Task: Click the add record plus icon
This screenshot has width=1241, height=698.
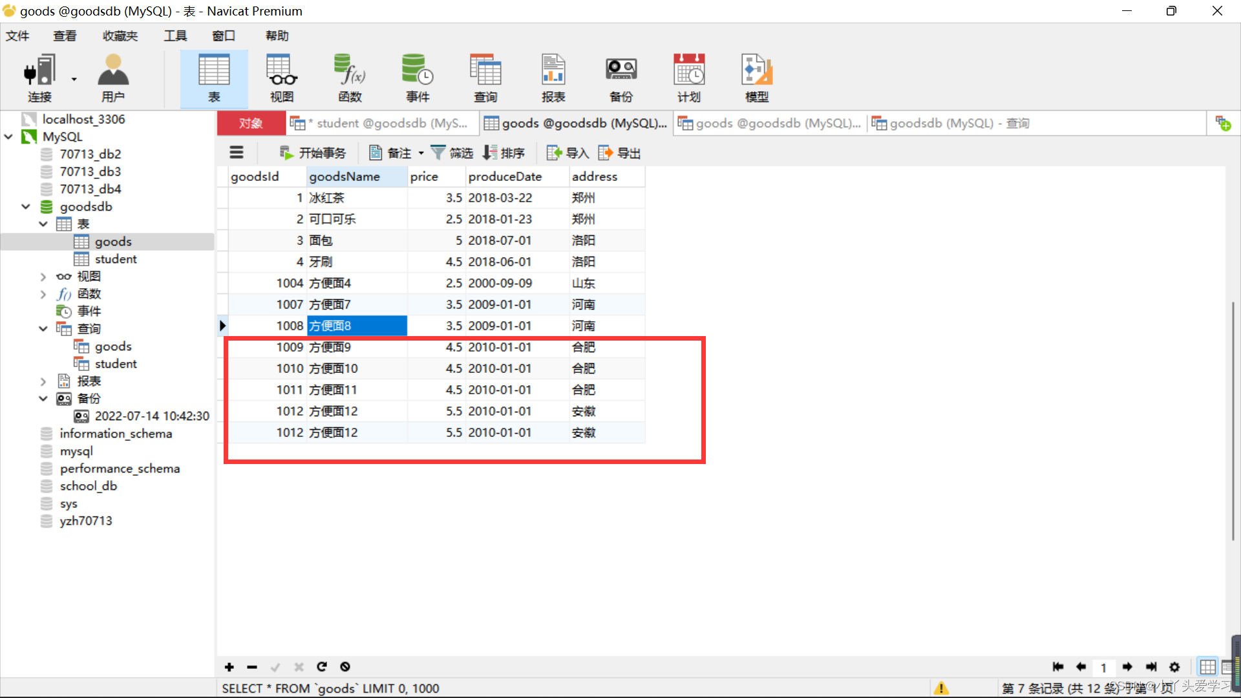Action: [x=229, y=667]
